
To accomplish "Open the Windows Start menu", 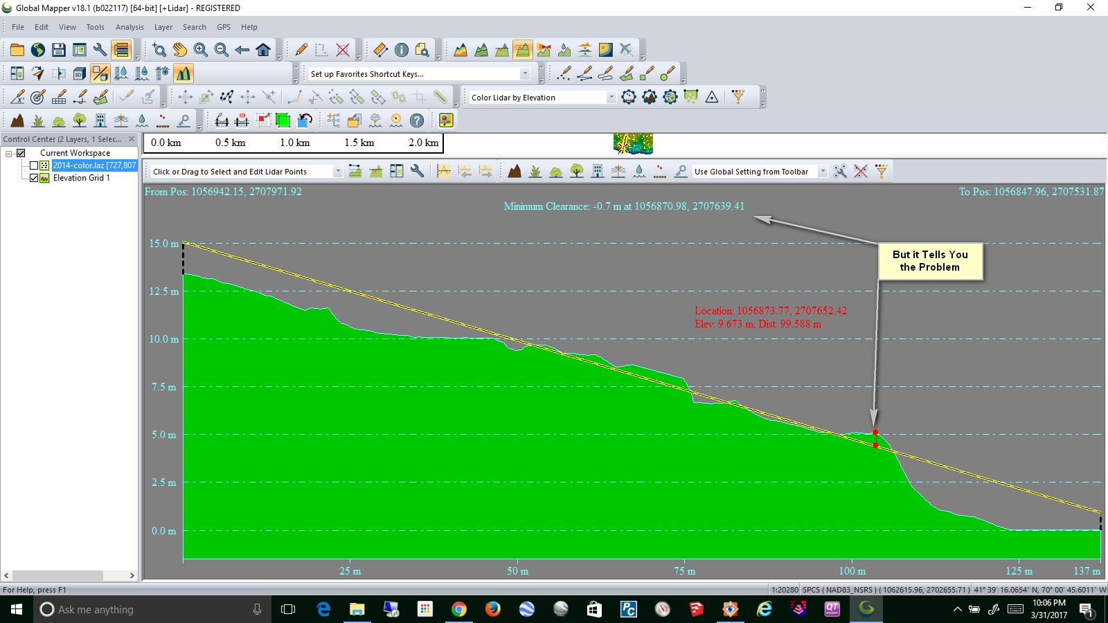I will pyautogui.click(x=17, y=609).
